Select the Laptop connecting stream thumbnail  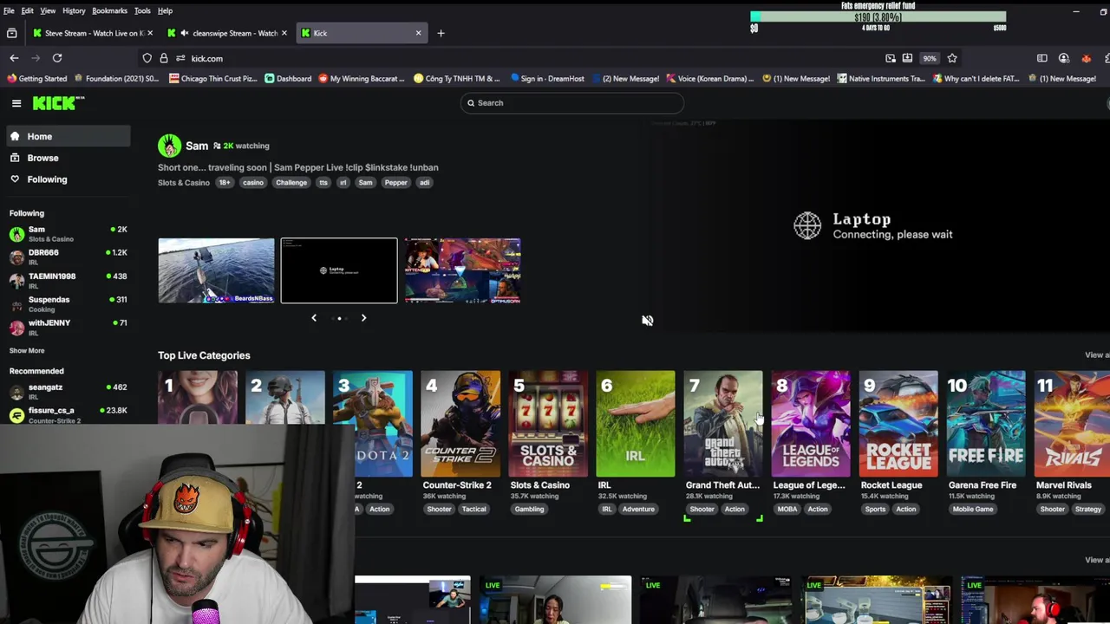(339, 270)
